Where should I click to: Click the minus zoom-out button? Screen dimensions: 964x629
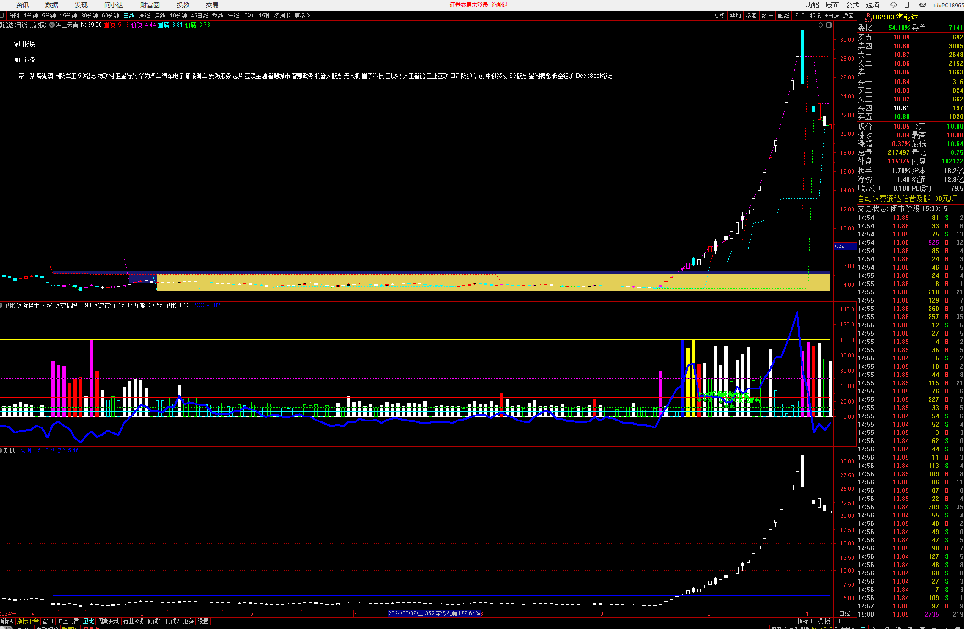[850, 621]
